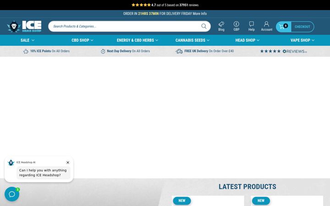Open the VAPE SHOP menu
This screenshot has height=206, width=330.
pos(302,40)
